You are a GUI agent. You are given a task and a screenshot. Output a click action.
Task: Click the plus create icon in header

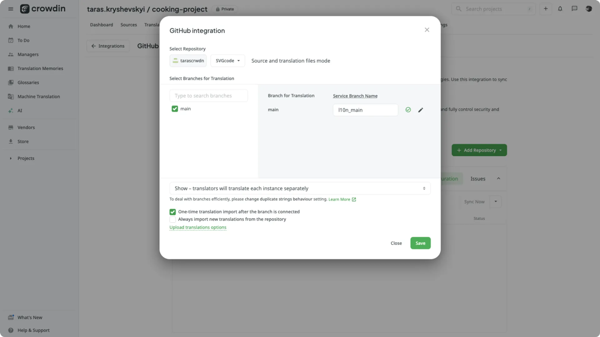click(546, 9)
